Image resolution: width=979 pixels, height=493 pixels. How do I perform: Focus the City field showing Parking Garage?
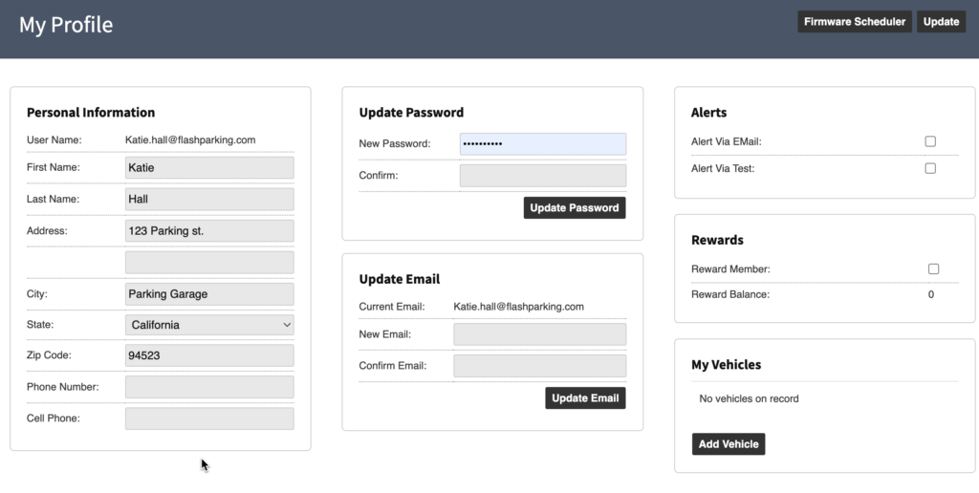(209, 294)
